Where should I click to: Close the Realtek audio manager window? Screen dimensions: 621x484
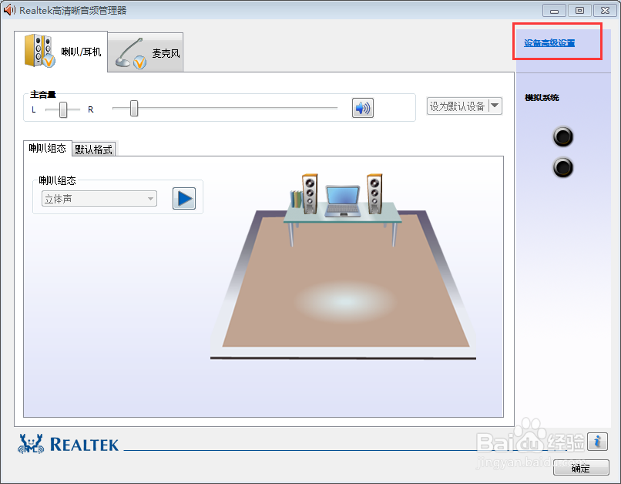coord(605,11)
